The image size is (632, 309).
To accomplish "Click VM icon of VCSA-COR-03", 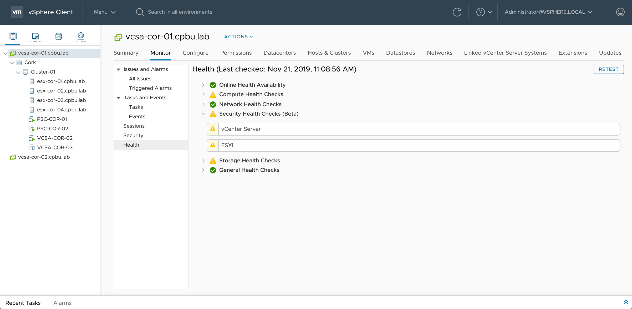I will click(x=32, y=148).
